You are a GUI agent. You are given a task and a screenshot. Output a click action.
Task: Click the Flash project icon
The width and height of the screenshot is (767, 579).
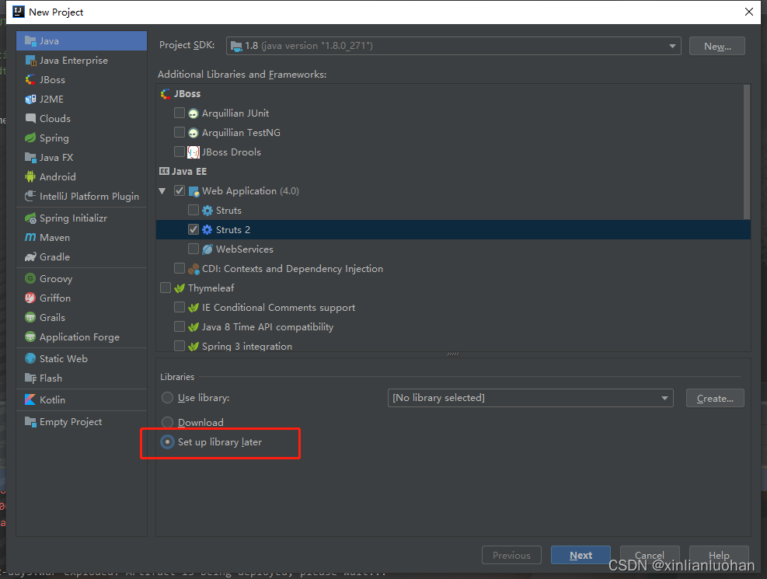(30, 378)
